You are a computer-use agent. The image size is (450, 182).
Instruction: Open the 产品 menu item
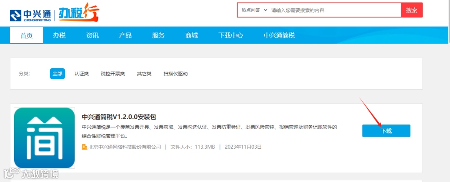125,35
